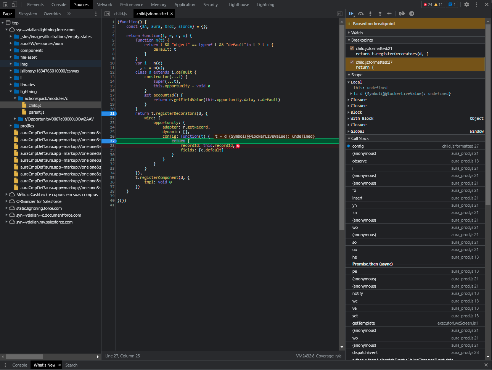Toggle breakpoint on line 27 gutter
The image size is (492, 370).
(x=109, y=141)
